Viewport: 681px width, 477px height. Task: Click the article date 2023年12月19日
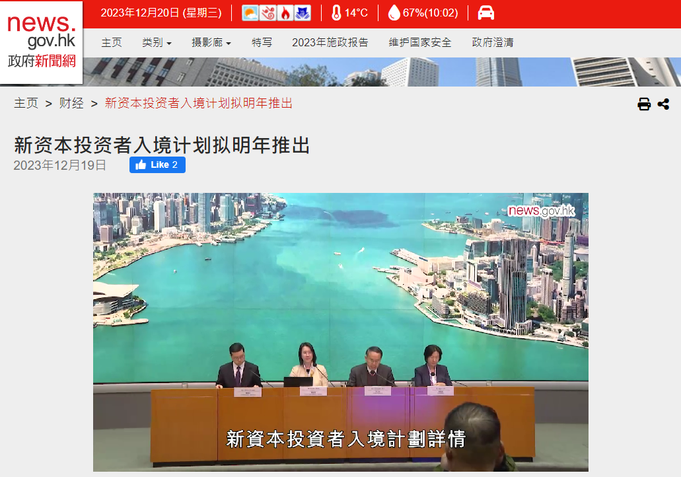60,166
